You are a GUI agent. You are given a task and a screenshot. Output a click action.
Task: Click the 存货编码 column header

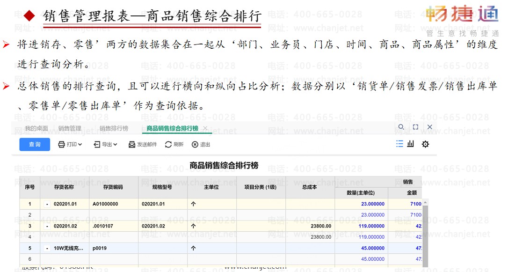[113, 187]
